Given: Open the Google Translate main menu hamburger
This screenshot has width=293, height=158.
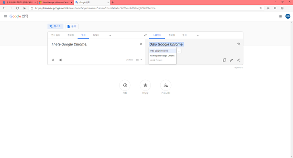Looking at the screenshot, I should pyautogui.click(x=5, y=16).
